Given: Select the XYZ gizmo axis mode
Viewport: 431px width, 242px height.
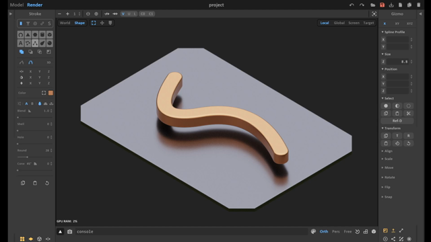Looking at the screenshot, I should pyautogui.click(x=409, y=24).
